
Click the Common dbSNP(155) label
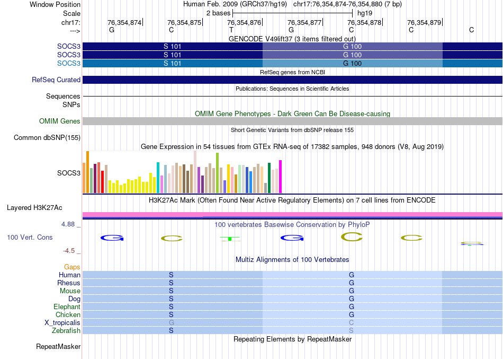[47, 137]
